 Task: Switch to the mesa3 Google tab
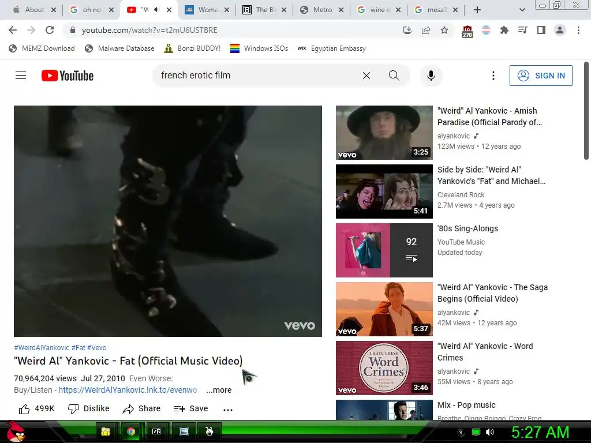(x=436, y=10)
